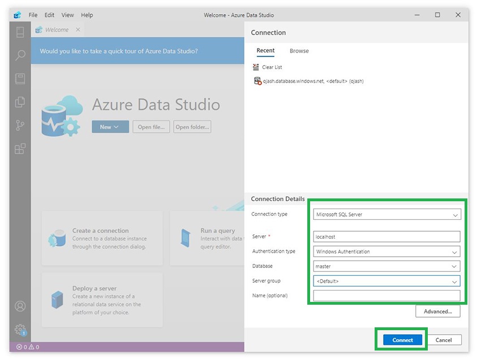
Task: Open the Extensions view in the sidebar
Action: coord(20,149)
